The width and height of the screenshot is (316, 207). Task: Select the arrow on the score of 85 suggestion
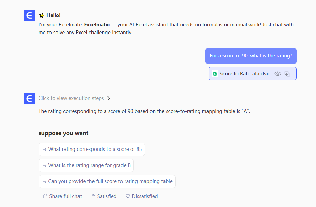(x=44, y=149)
